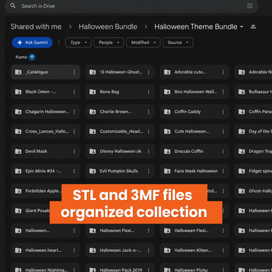This screenshot has width=272, height=272.
Task: Open more options for Customizable_Head folder
Action: pos(148,131)
